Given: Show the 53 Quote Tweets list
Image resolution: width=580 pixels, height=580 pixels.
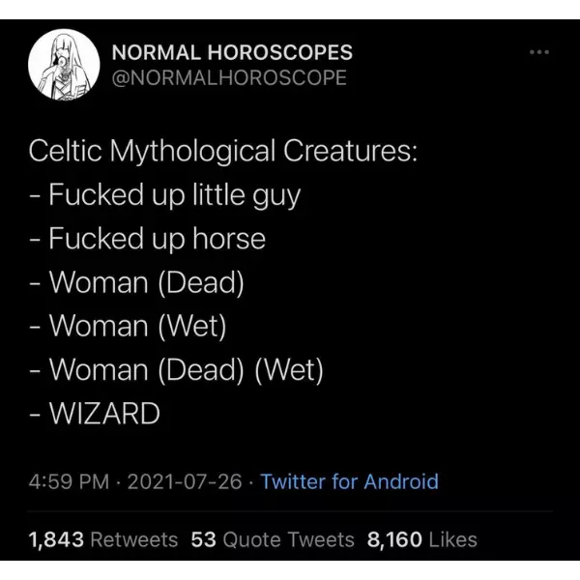Looking at the screenshot, I should [x=203, y=539].
